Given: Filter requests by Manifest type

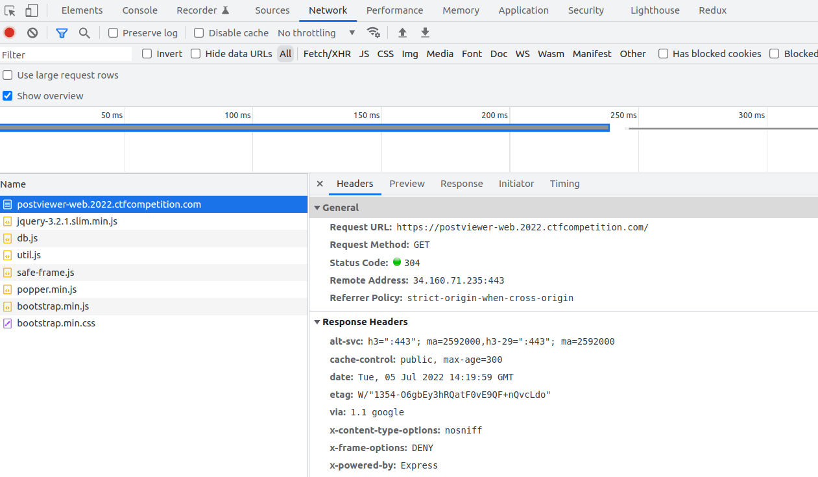Looking at the screenshot, I should pos(592,54).
